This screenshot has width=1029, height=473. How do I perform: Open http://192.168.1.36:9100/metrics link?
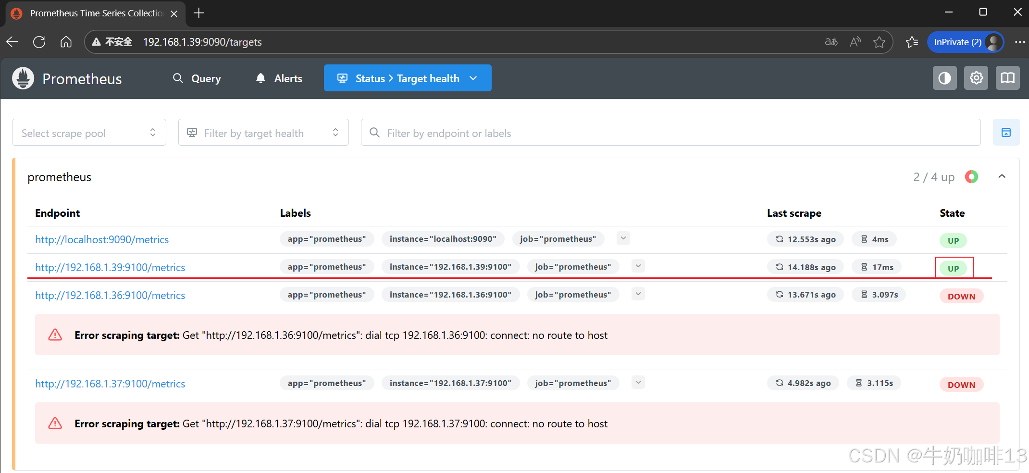[x=110, y=295]
